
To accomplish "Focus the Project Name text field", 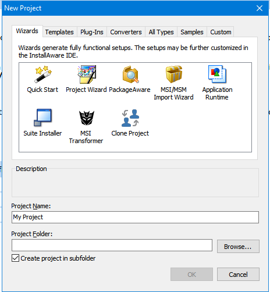I will coord(135,217).
